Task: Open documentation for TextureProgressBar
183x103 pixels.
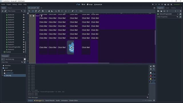Action: click(x=180, y=14)
